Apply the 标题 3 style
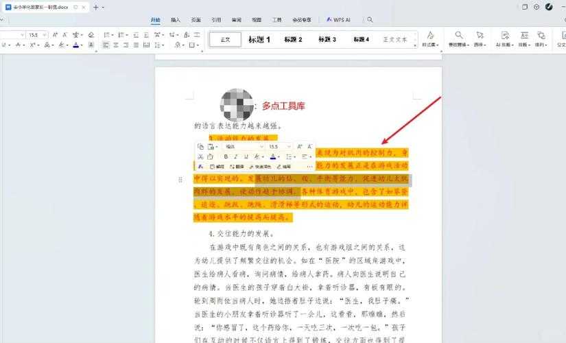The width and height of the screenshot is (566, 343). click(327, 39)
